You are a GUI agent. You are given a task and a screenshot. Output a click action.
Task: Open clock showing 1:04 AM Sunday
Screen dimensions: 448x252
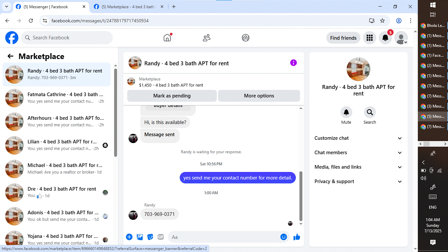point(433,225)
